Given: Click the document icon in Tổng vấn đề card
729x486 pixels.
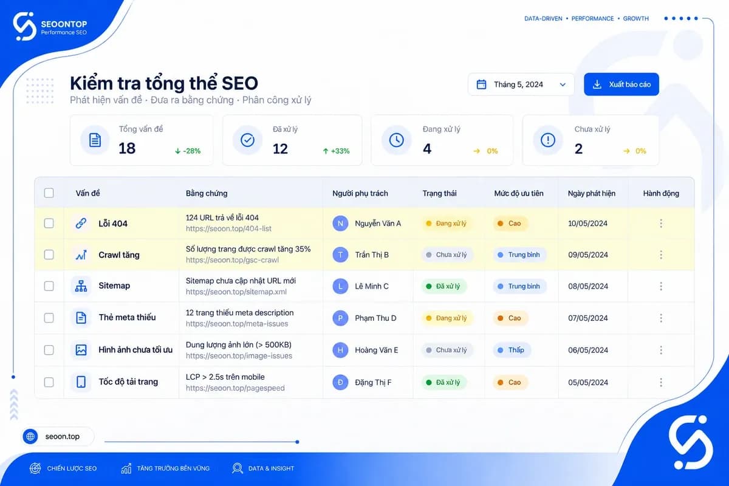Looking at the screenshot, I should tap(95, 140).
